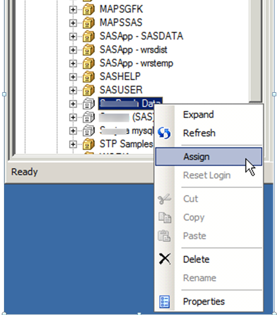This screenshot has width=277, height=315.
Task: Select Assign in the context menu
Action: point(208,157)
